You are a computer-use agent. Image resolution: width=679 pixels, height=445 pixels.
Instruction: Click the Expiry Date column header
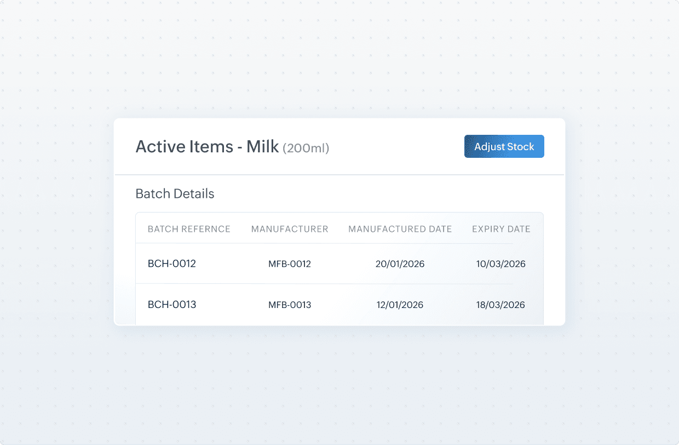tap(501, 229)
